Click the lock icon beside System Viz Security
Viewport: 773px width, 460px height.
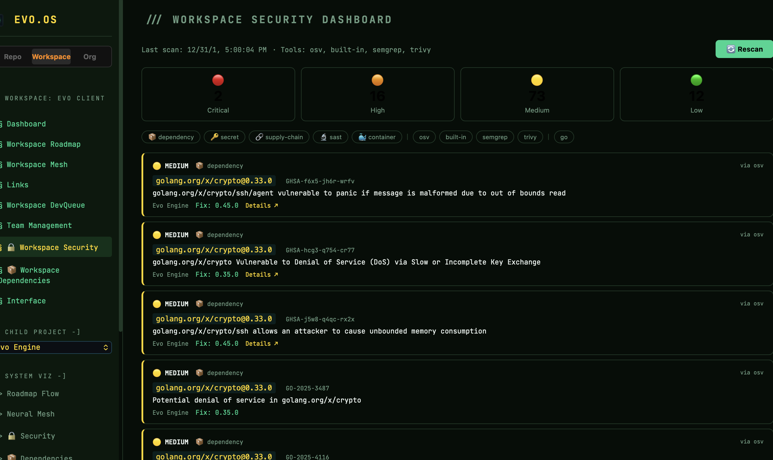[12, 436]
